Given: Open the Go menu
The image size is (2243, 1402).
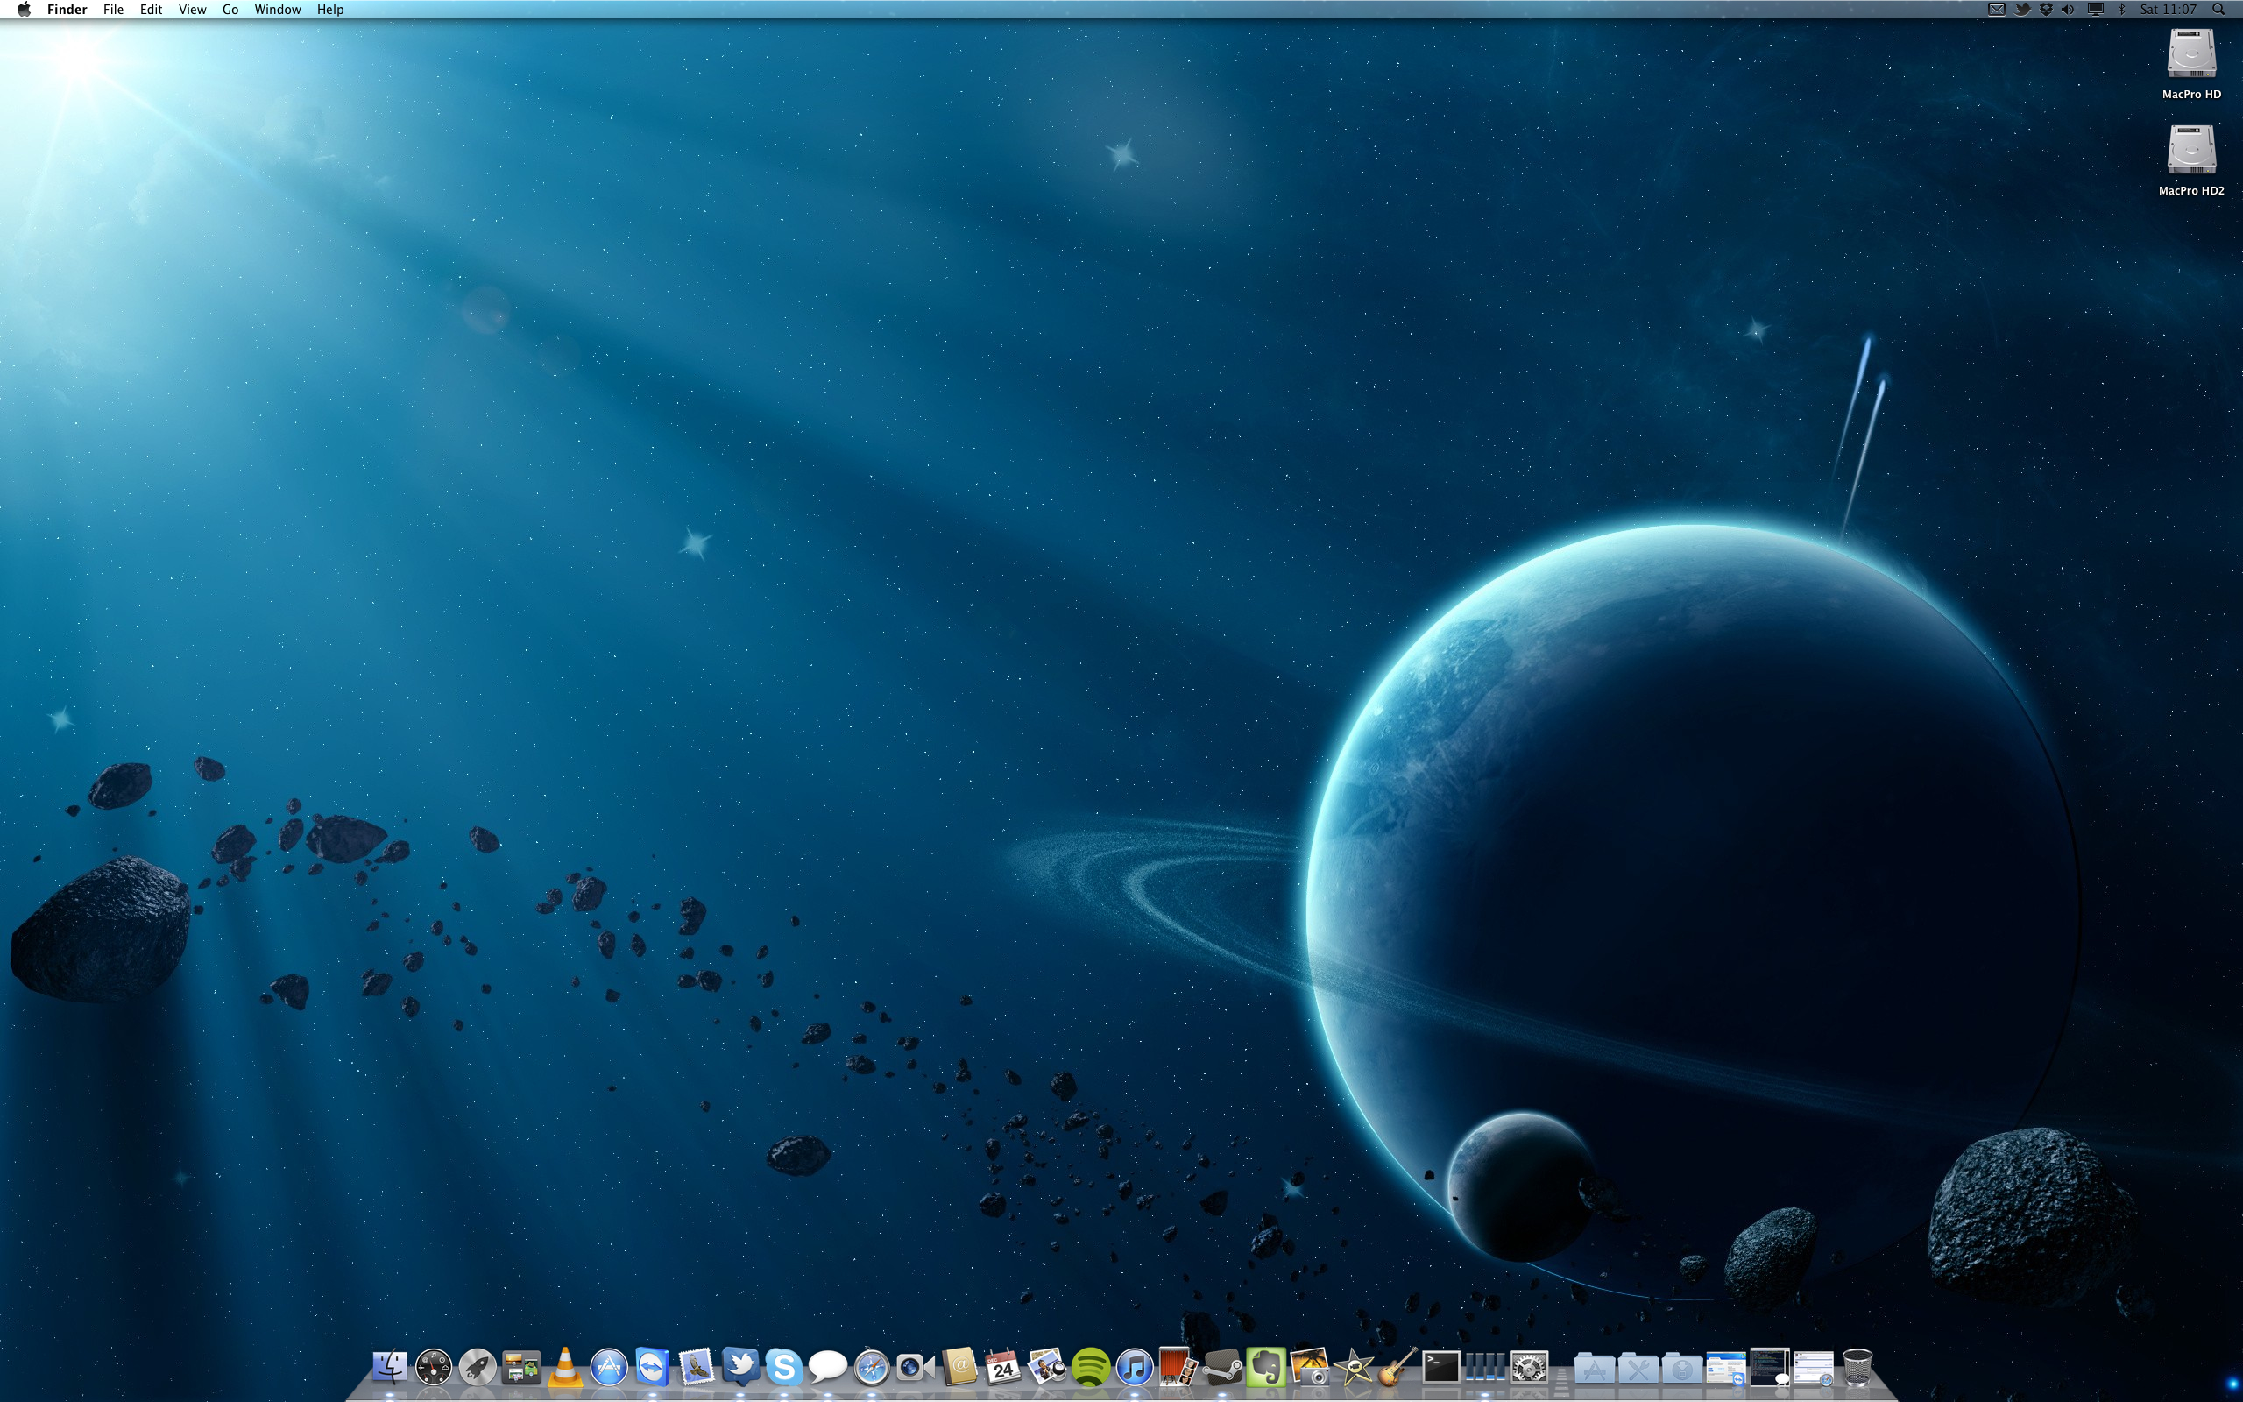Looking at the screenshot, I should [230, 10].
